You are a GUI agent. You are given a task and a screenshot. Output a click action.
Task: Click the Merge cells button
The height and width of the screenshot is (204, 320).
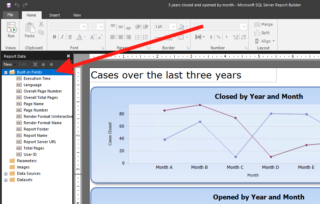click(x=264, y=25)
